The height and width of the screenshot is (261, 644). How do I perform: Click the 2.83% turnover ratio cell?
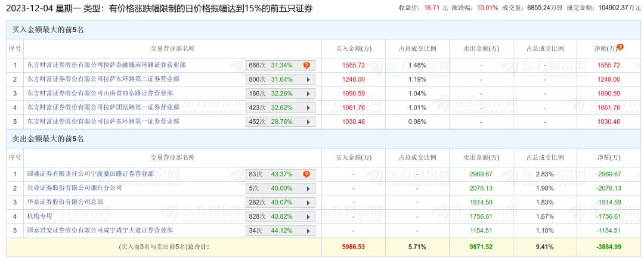[x=544, y=175]
